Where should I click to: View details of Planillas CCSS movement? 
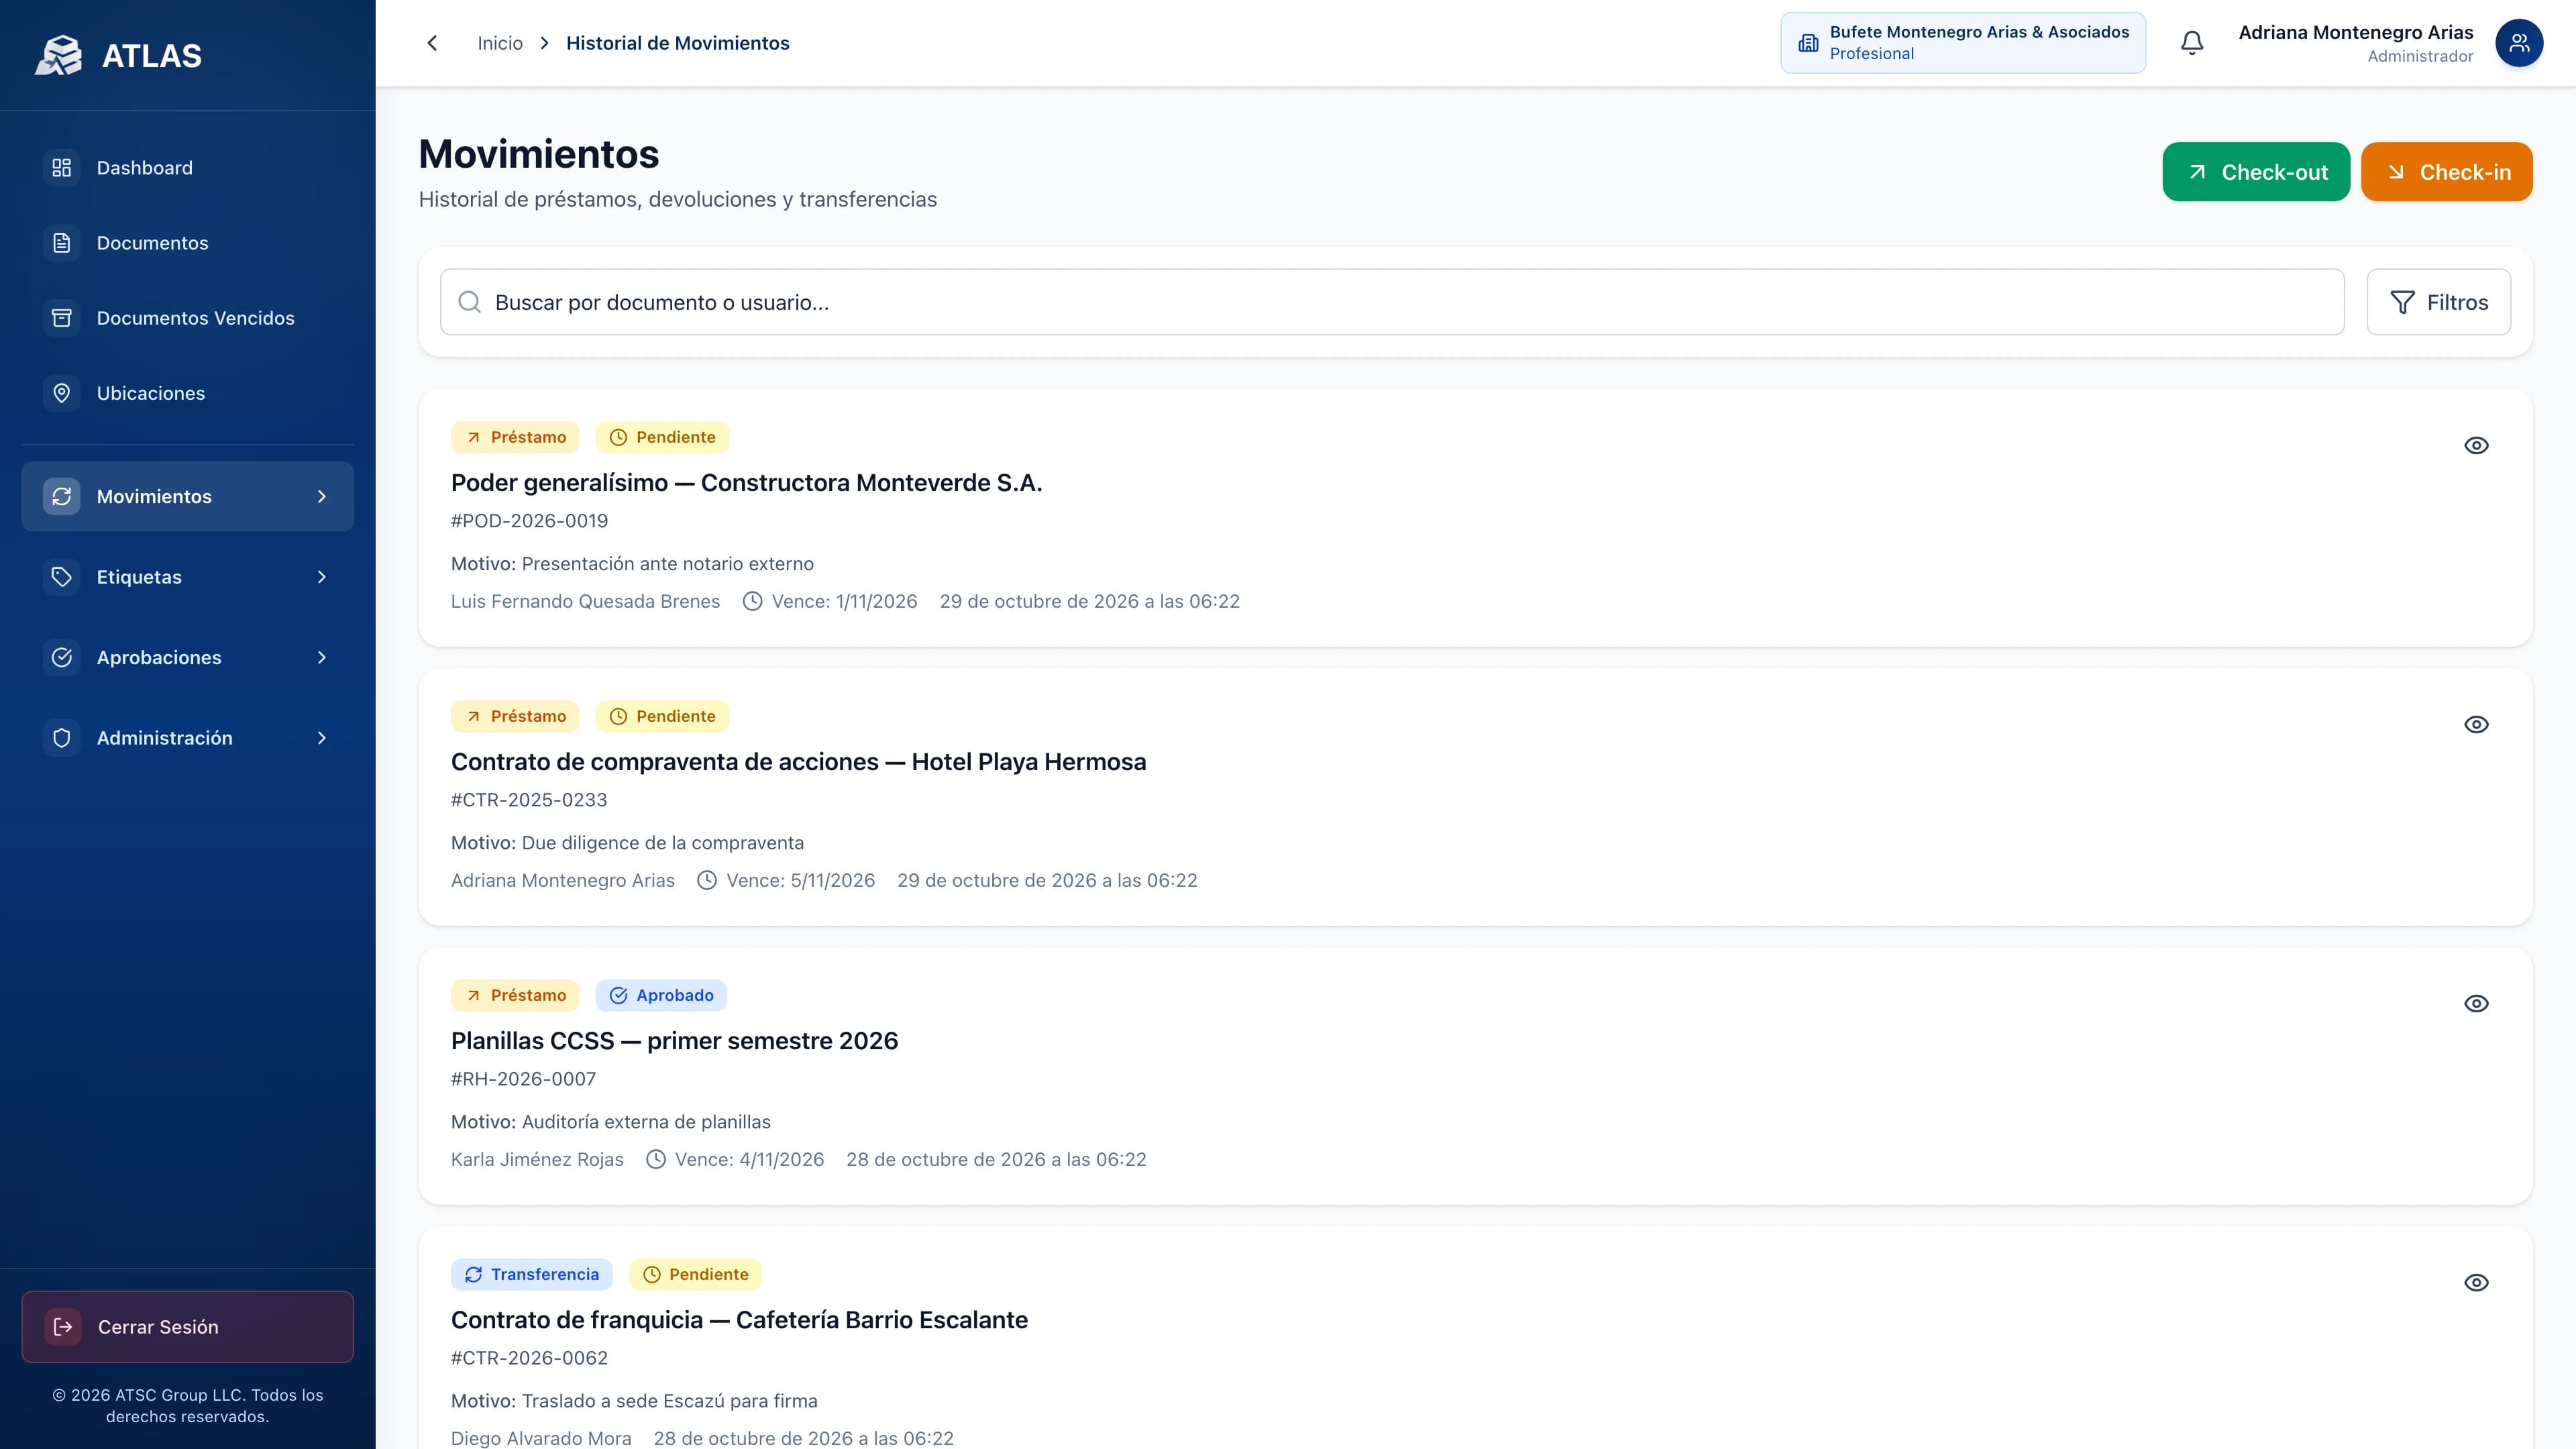2476,1004
